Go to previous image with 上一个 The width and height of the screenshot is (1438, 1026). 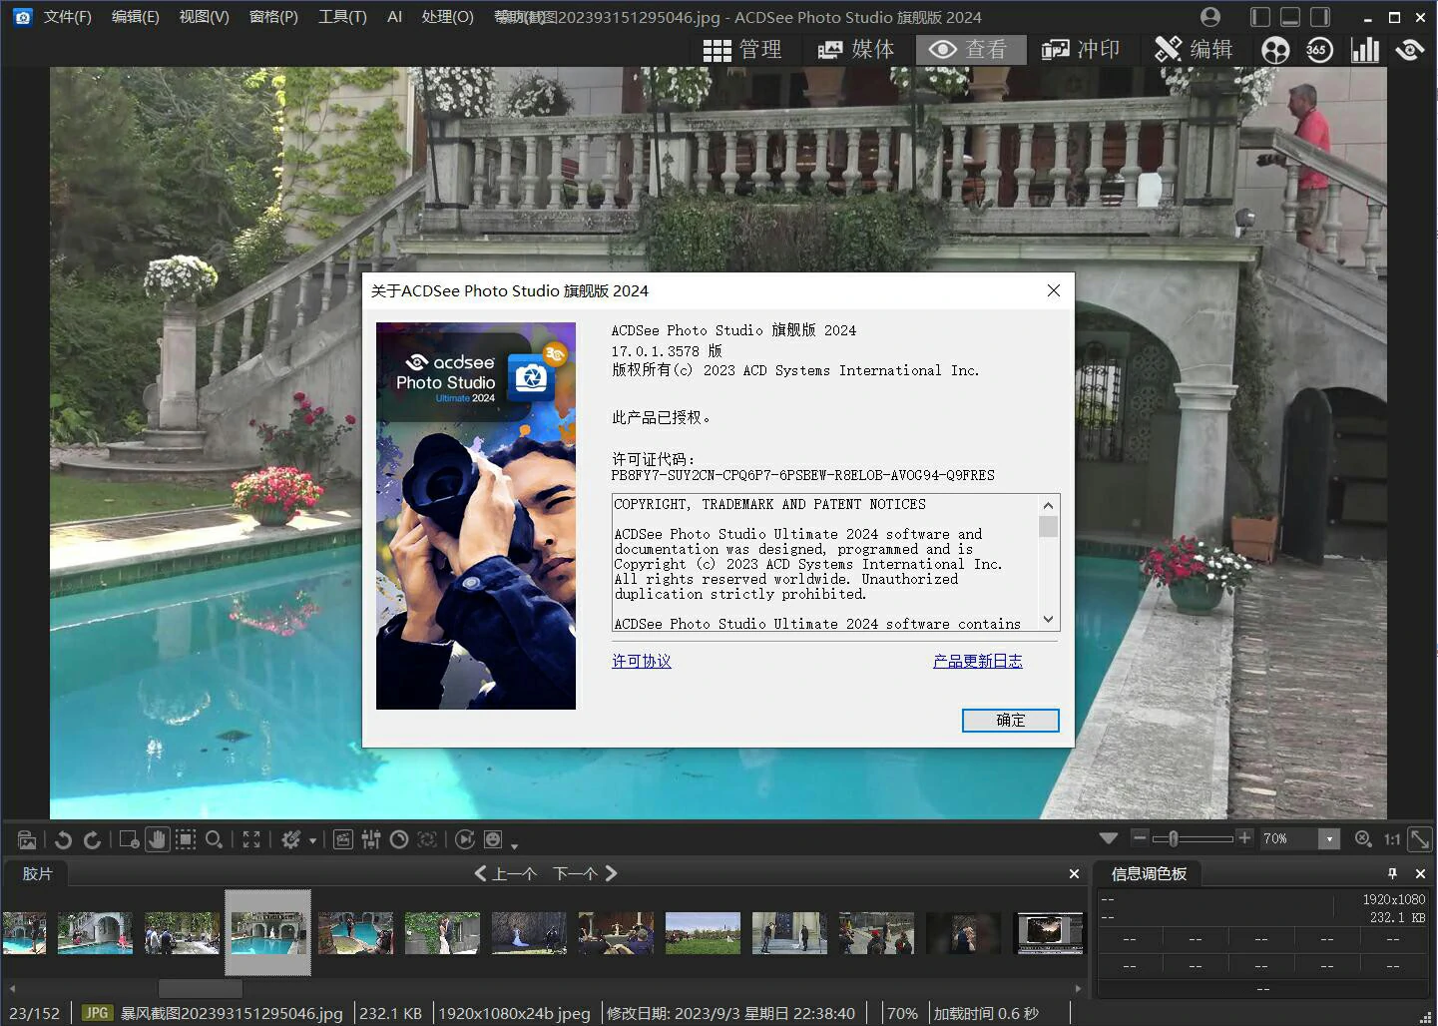pos(505,873)
